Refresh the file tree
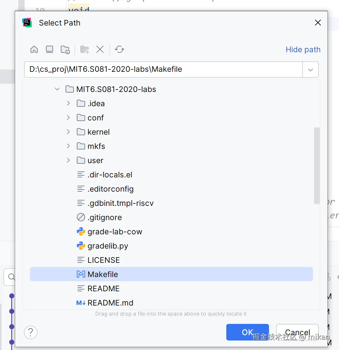Screen dimensions: 339x350 [120, 49]
